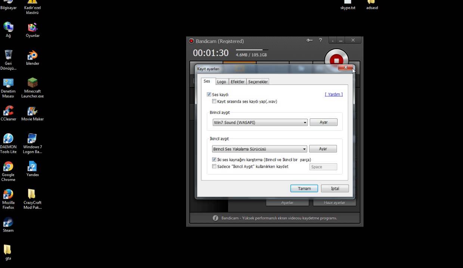This screenshot has height=268, width=463.
Task: Click the Hazır ayarlar button in Bandicam
Action: click(x=334, y=202)
